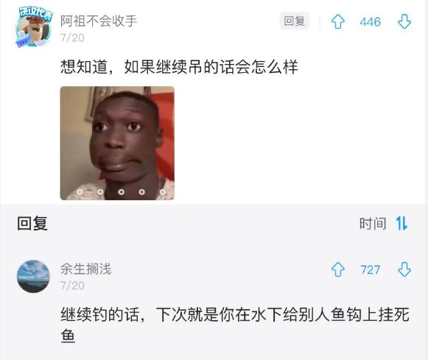
Task: Downvote the comment by 阿祖不会收手
Action: pyautogui.click(x=404, y=21)
